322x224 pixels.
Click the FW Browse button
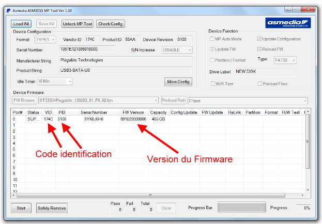[x=24, y=100]
